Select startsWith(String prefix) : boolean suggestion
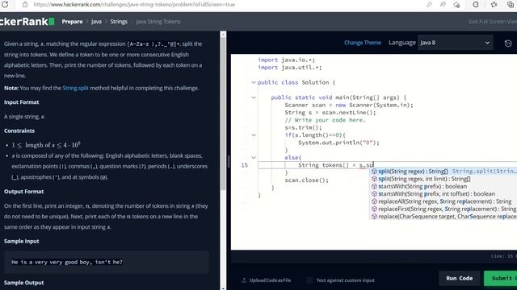The width and height of the screenshot is (517, 290). click(x=443, y=186)
